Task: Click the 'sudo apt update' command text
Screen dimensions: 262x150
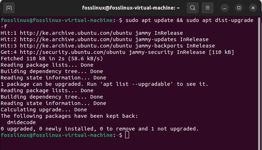Action: [149, 20]
